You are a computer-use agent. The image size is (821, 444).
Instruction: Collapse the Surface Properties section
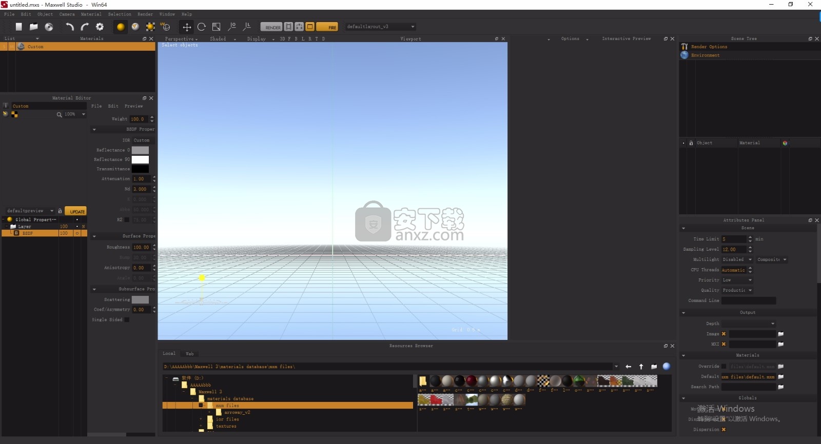(94, 236)
